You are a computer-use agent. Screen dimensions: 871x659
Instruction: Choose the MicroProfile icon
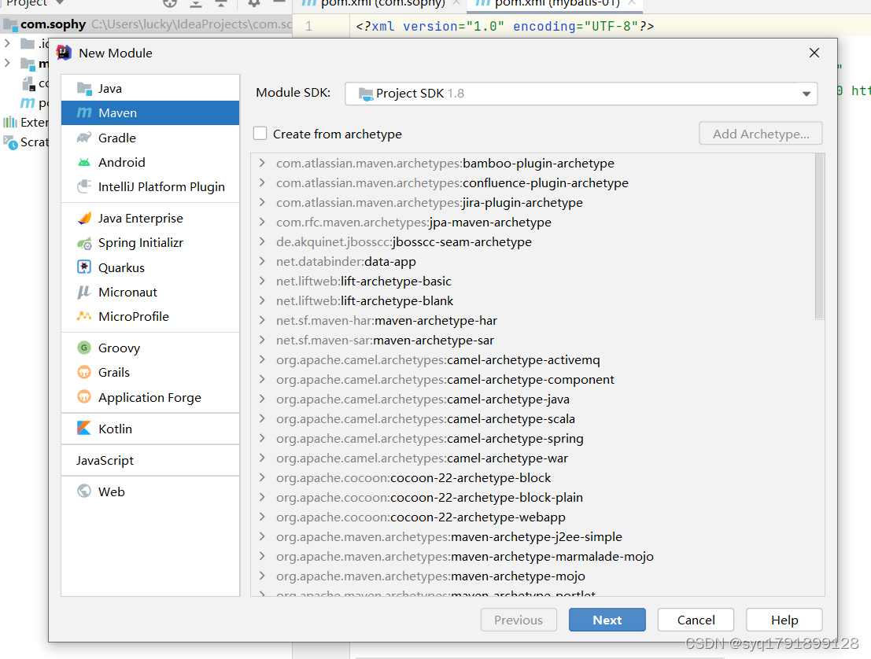tap(84, 316)
